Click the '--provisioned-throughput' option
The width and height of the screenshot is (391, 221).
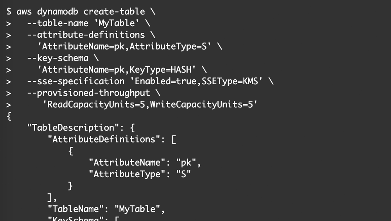88,93
